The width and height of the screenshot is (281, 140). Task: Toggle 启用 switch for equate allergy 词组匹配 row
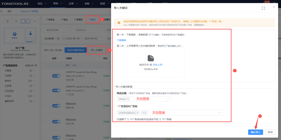[x=56, y=76]
